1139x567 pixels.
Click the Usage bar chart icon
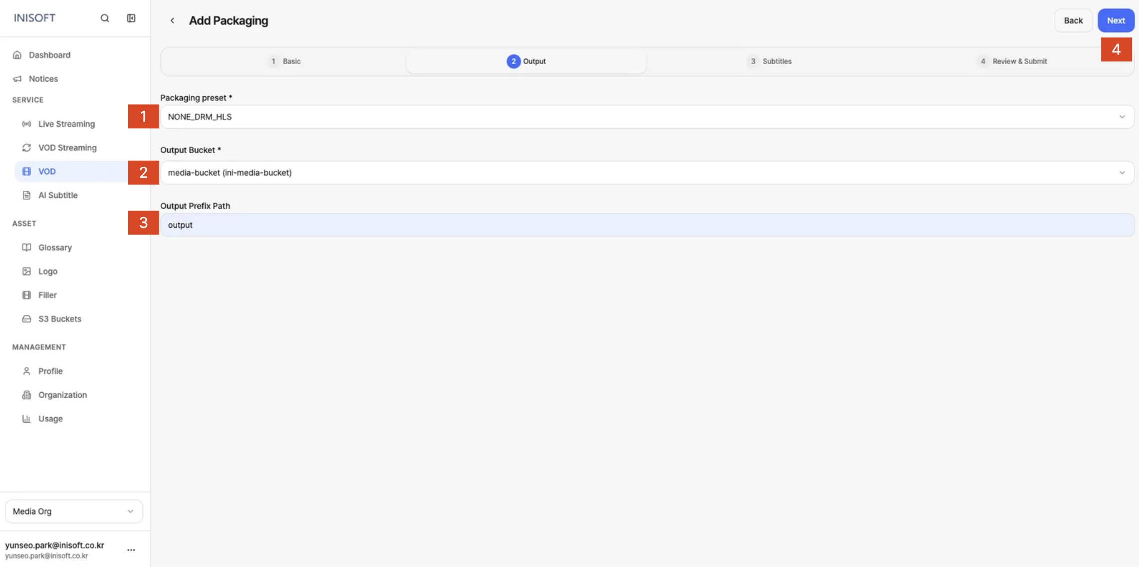click(27, 419)
